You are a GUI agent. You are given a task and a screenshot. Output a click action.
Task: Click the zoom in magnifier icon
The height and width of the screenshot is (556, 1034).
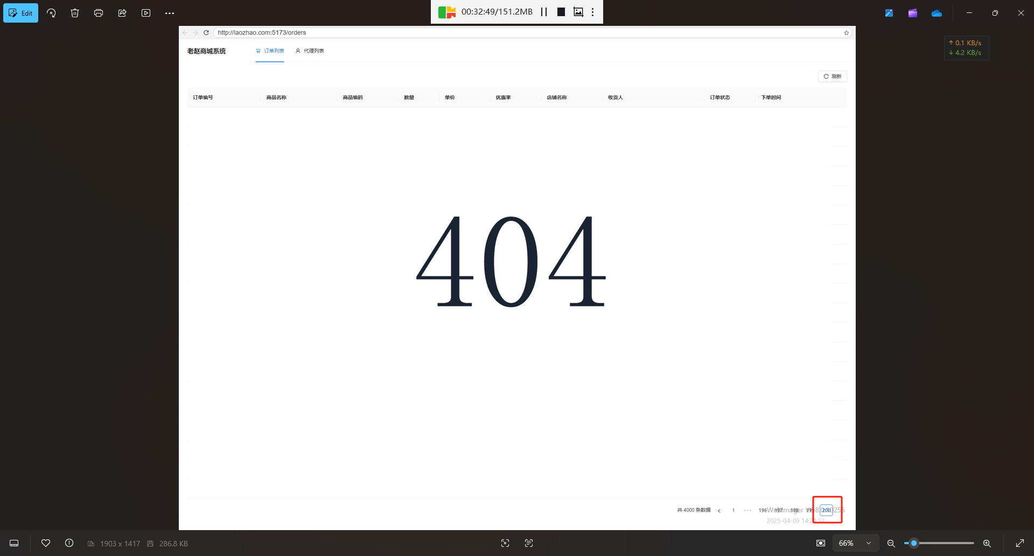coord(987,543)
